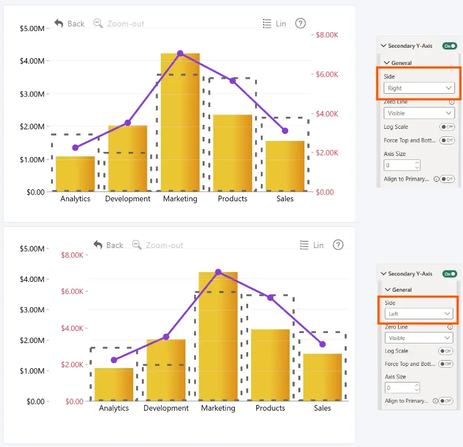The height and width of the screenshot is (447, 463).
Task: Open help question mark in top chart
Action: pos(300,24)
